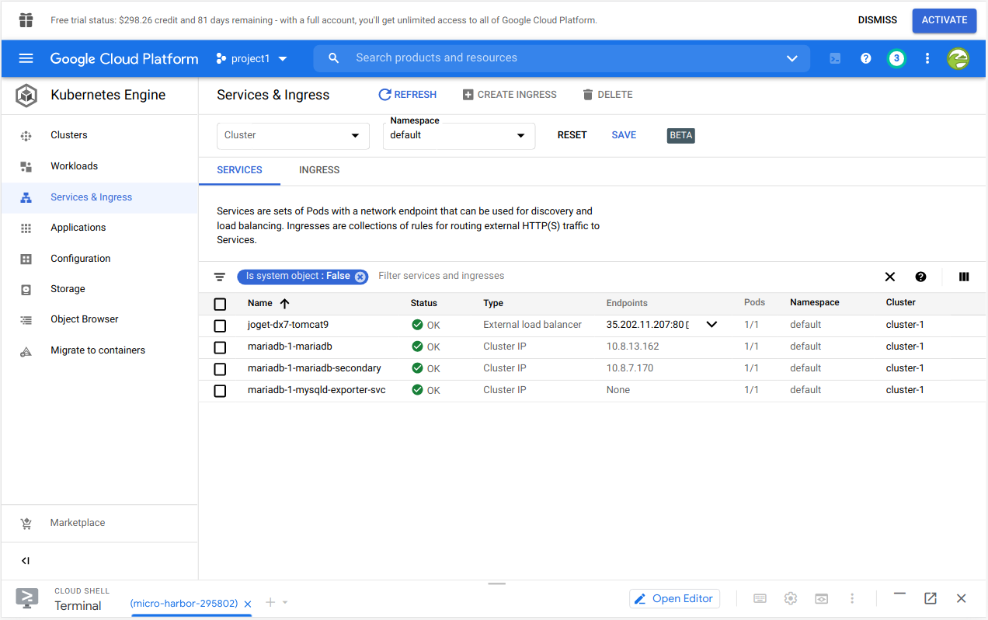Click the column display options icon
The height and width of the screenshot is (620, 988).
pos(964,277)
